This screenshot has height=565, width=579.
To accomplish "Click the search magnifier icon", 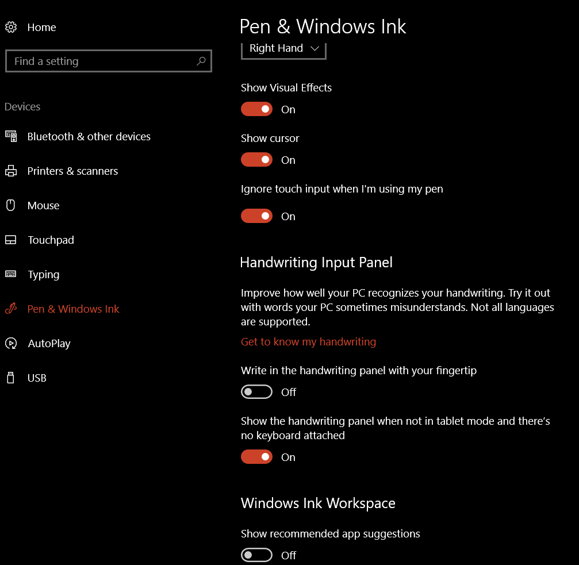I will pos(201,61).
